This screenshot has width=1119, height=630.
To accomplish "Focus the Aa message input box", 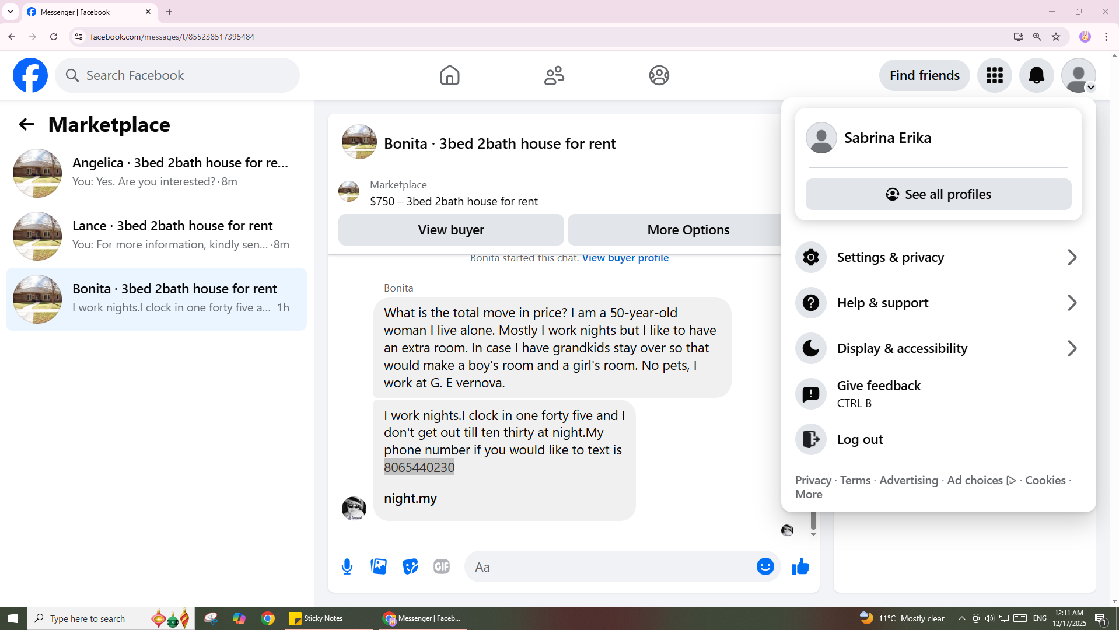I will pyautogui.click(x=610, y=566).
